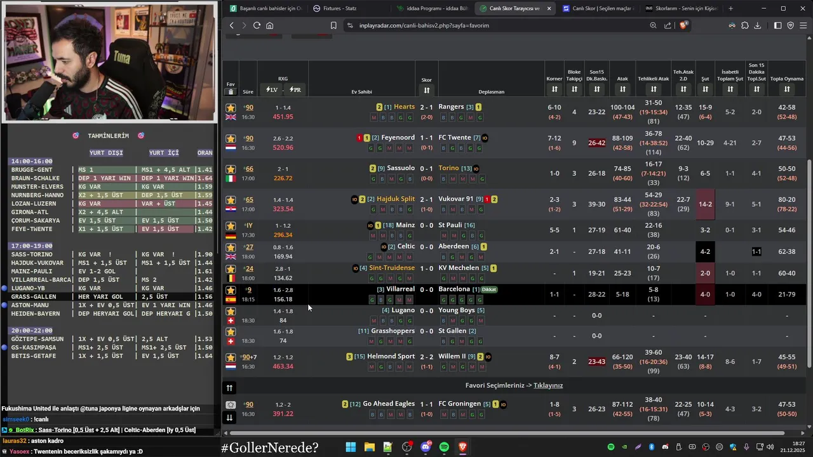Screen dimensions: 813x457
Task: Sort table by Şut column
Action: (x=705, y=89)
